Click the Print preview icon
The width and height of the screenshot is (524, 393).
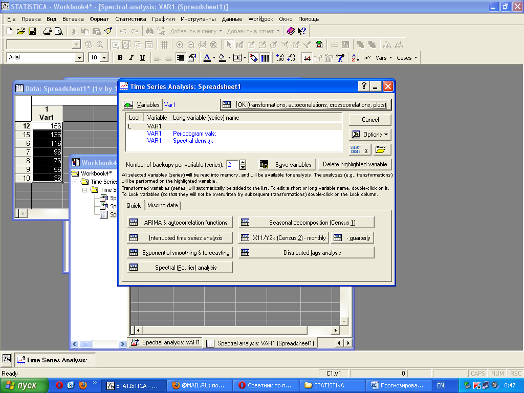pos(59,31)
